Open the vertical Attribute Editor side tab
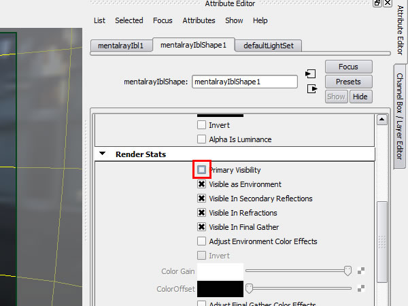Viewport: 408px width, 306px height. (x=401, y=31)
